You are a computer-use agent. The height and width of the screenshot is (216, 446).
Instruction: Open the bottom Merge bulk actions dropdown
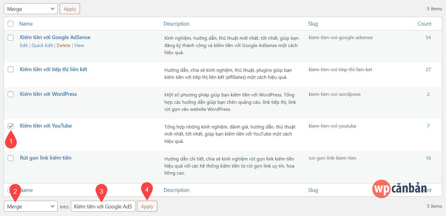[31, 206]
